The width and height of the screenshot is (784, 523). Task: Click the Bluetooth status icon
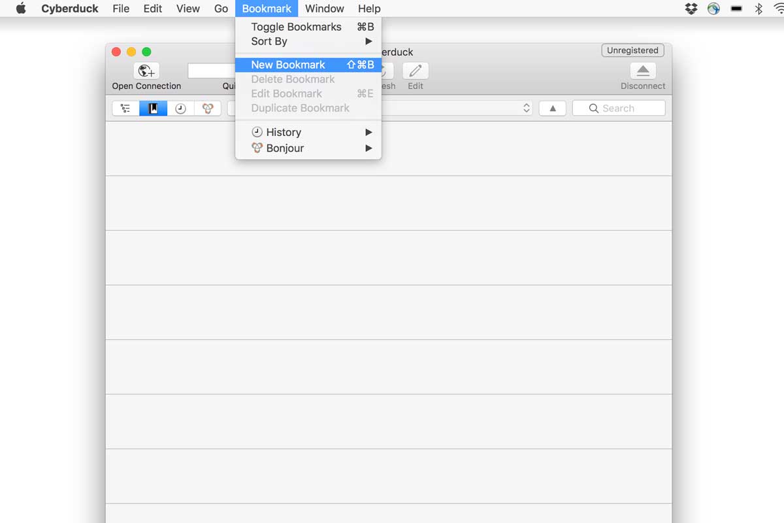[759, 8]
